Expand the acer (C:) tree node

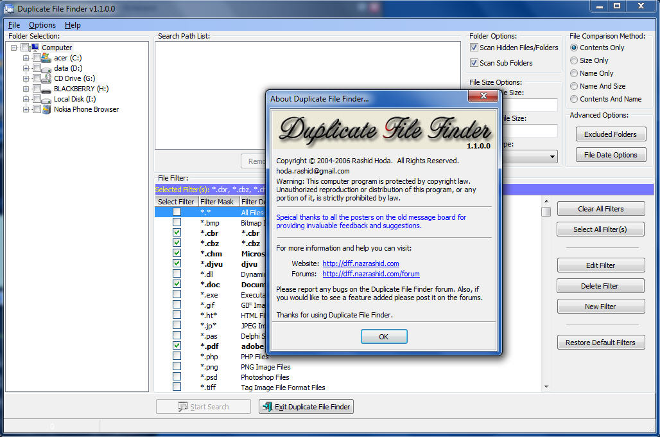coord(26,58)
